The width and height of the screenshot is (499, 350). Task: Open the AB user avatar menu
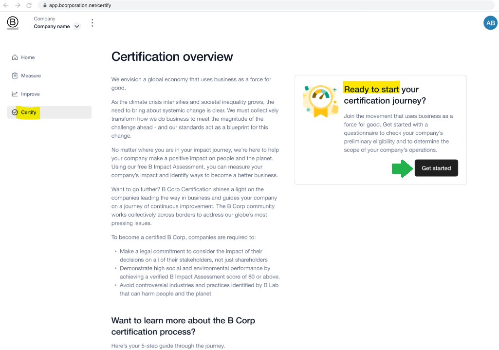pyautogui.click(x=490, y=23)
